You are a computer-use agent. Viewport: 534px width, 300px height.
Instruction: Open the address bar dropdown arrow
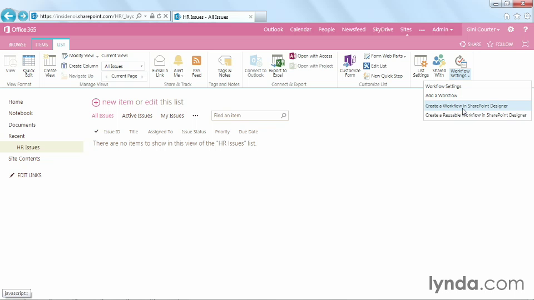coord(145,16)
